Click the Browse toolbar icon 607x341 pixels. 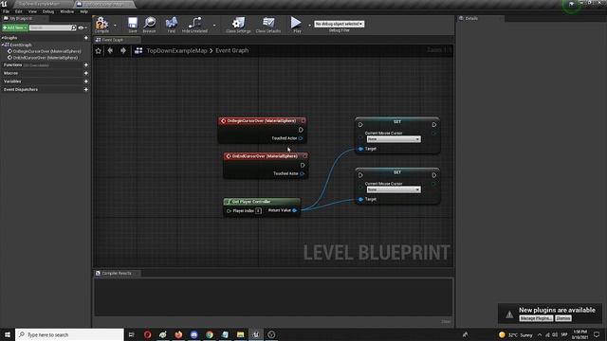150,25
